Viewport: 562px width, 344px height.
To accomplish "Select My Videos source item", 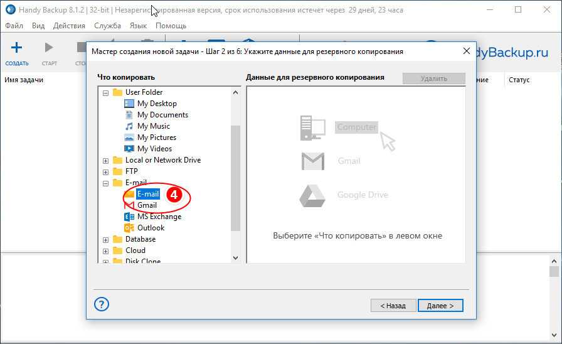I will [x=154, y=149].
